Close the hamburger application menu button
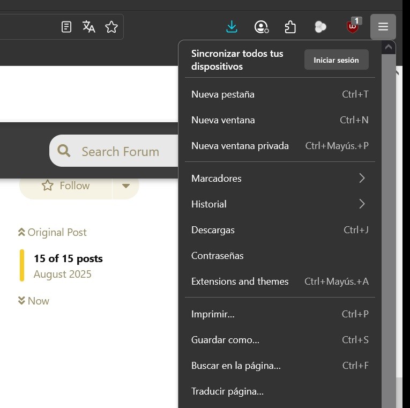Viewport: 410px width, 408px height. (x=383, y=27)
